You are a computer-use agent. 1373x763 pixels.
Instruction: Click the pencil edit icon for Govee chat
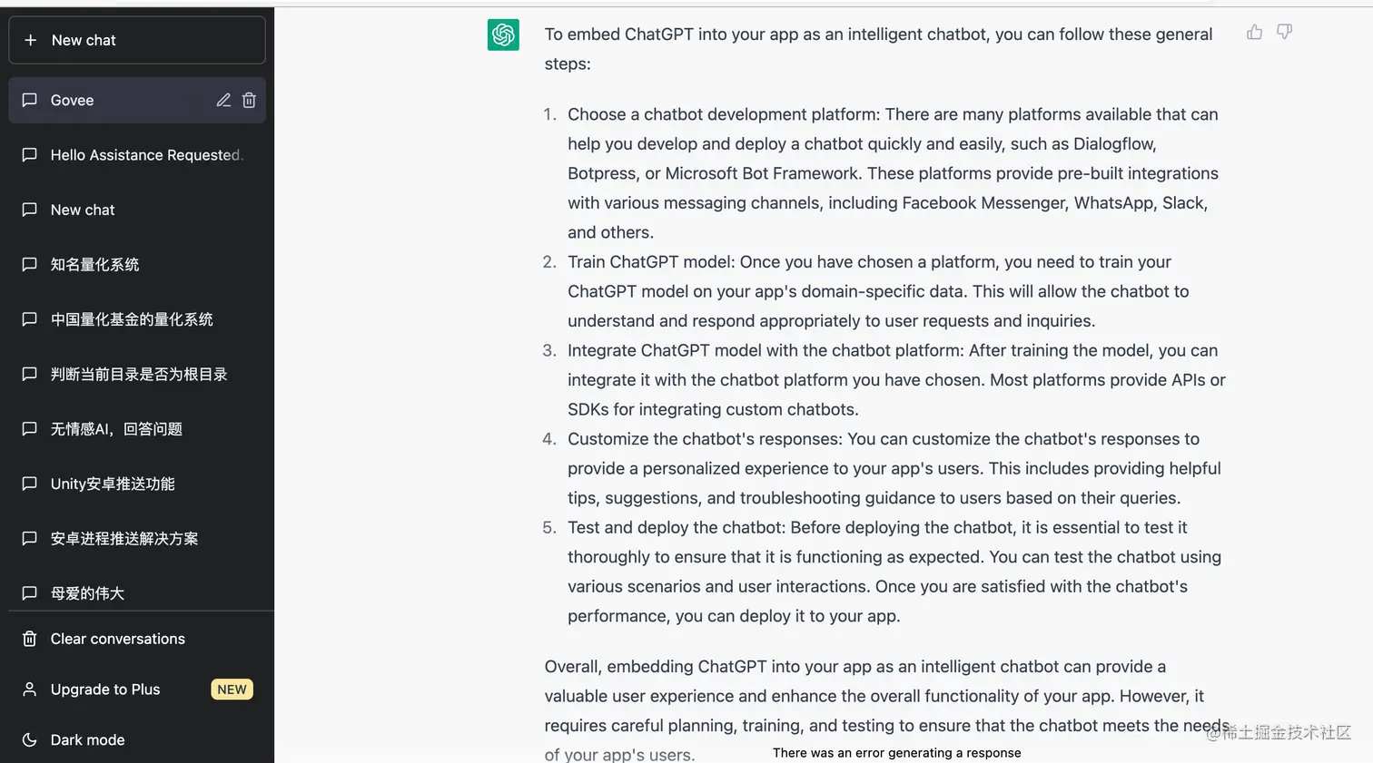point(223,101)
